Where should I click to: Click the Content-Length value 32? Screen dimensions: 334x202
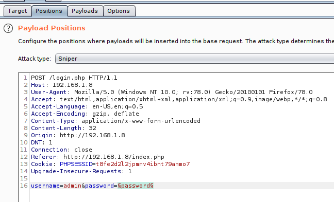pos(92,128)
